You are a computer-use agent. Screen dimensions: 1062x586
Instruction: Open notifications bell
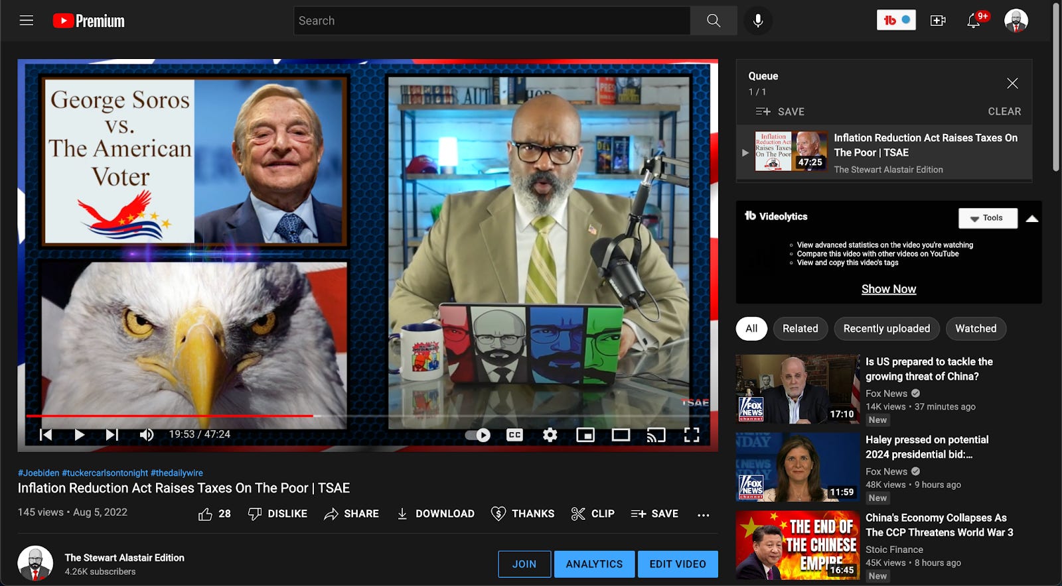pyautogui.click(x=974, y=21)
